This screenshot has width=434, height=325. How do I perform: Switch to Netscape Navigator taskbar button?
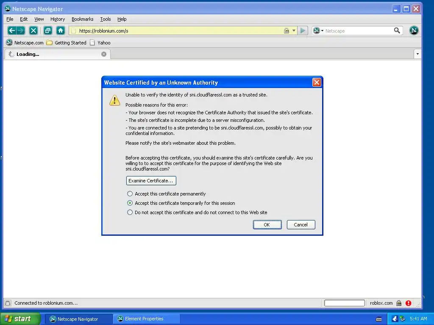tap(78, 319)
